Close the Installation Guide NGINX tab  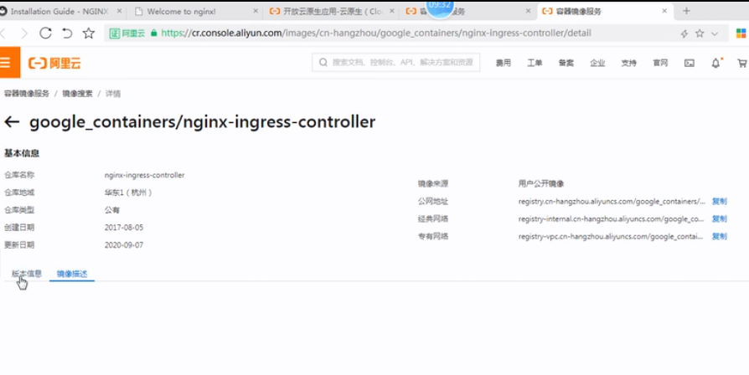119,11
